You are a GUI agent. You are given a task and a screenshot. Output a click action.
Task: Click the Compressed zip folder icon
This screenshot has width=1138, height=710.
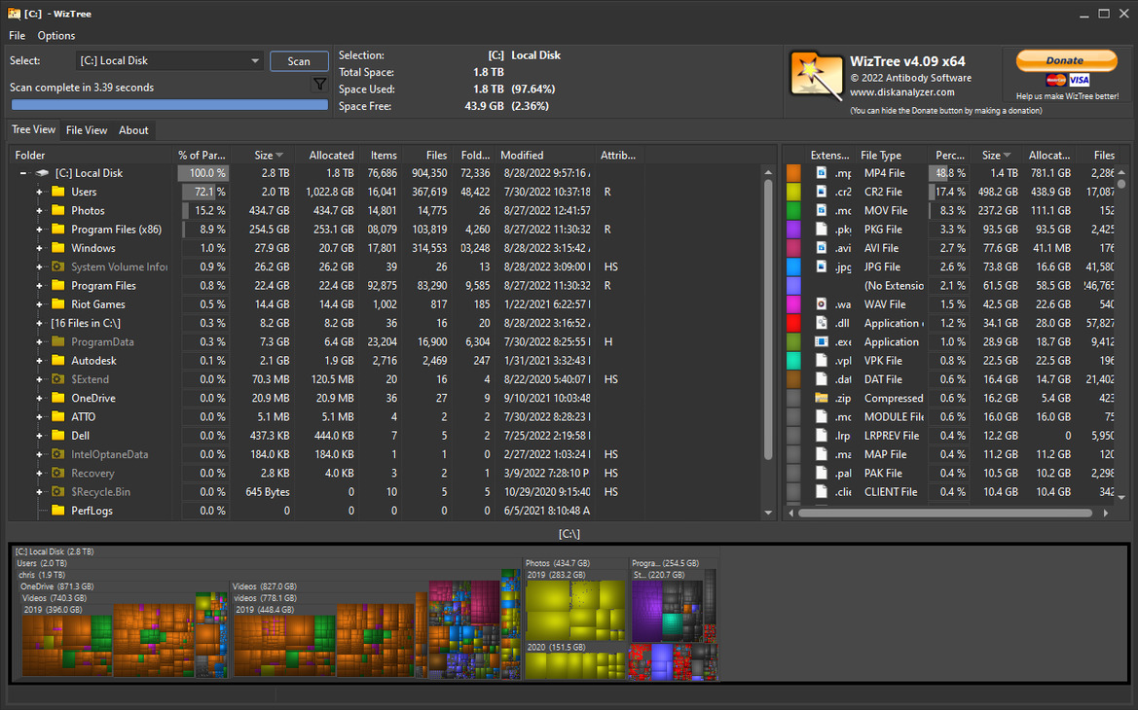[x=821, y=398]
